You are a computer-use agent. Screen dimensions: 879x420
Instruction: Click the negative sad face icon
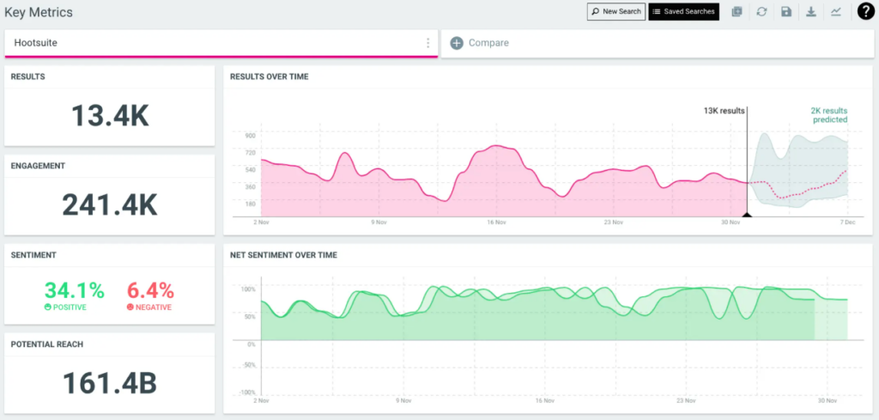click(x=130, y=307)
